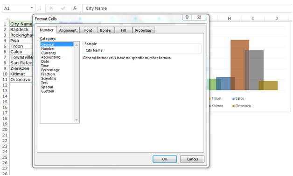Click the formula bar Enter checkmark icon
This screenshot has width=293, height=176.
coord(63,8)
